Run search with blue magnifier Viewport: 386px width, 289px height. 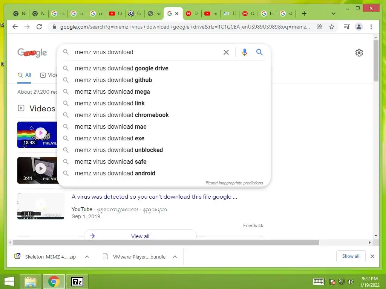point(259,52)
